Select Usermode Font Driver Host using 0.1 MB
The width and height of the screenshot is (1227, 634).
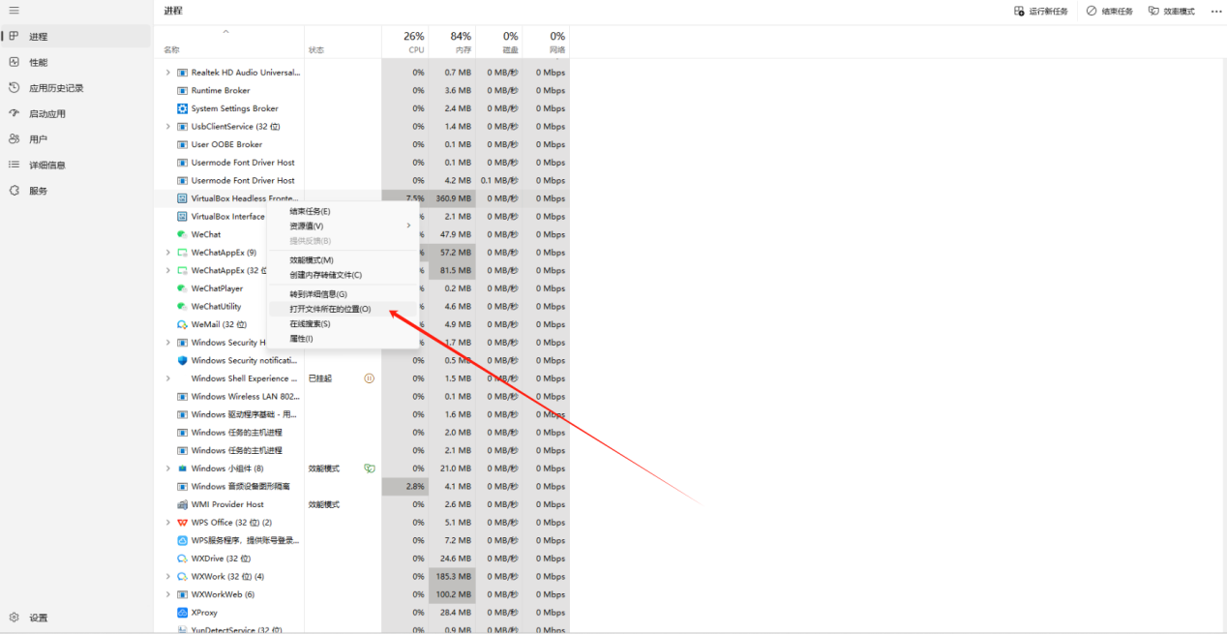click(363, 163)
